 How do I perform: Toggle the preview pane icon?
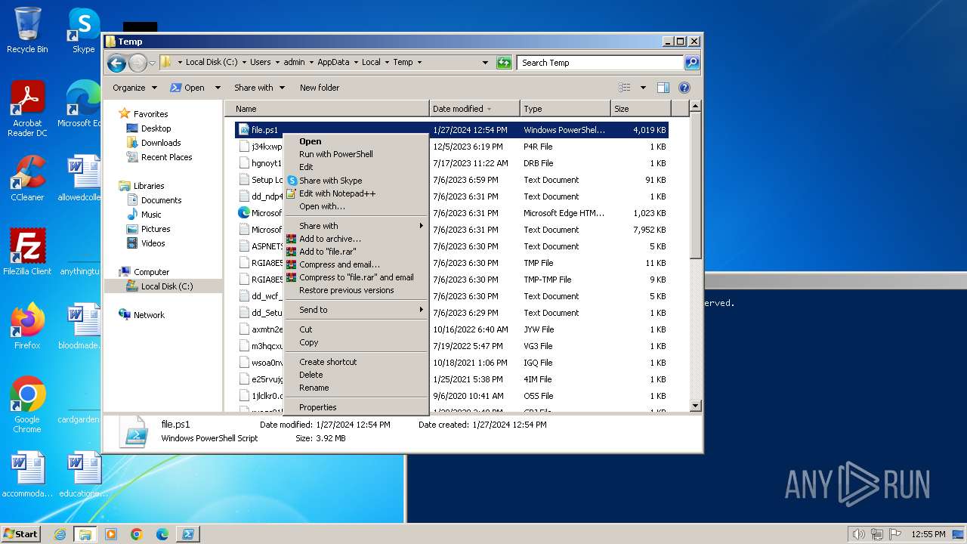coord(663,88)
